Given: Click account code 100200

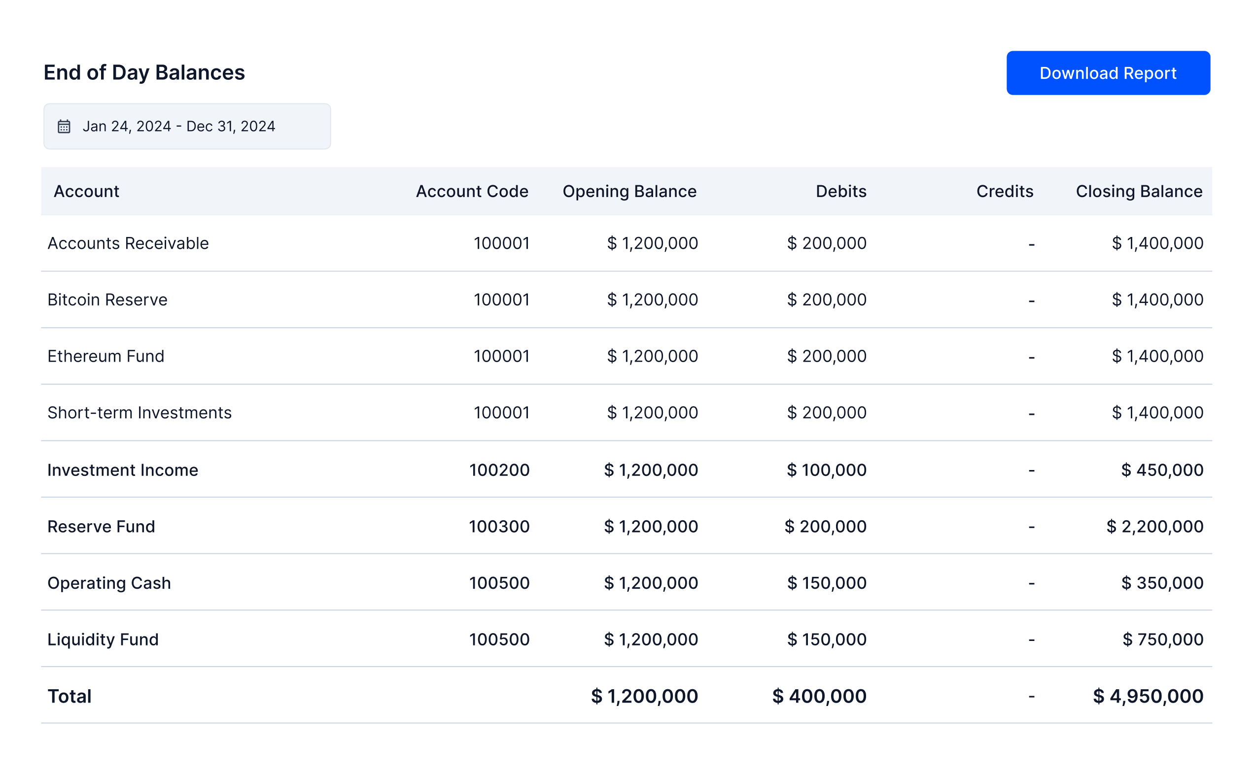Looking at the screenshot, I should click(x=499, y=471).
